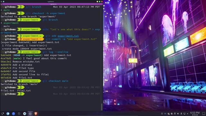Viewport: 206px width, 116px height.
Task: Click the last empty prompt's branch icon
Action: (21, 94)
